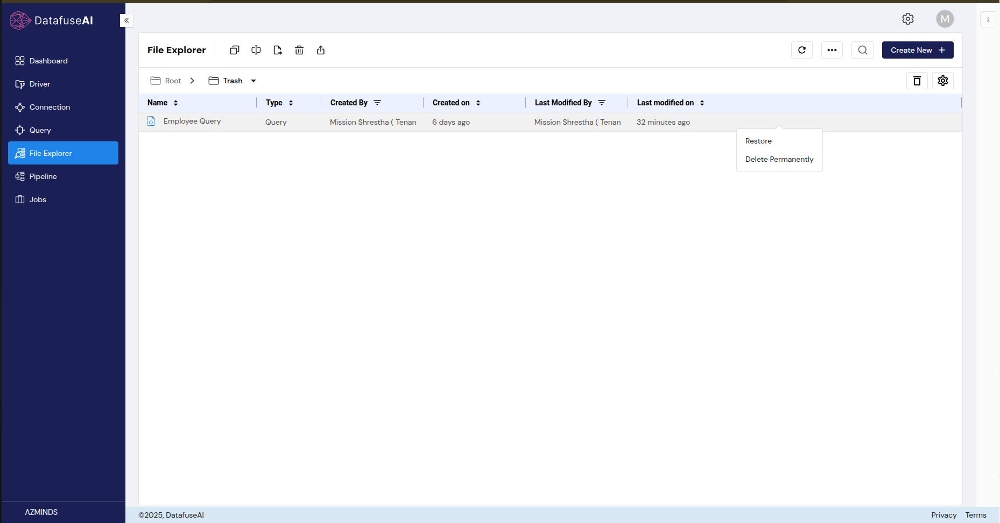Click the move file icon
Screen dimensions: 1000x523
(278, 50)
